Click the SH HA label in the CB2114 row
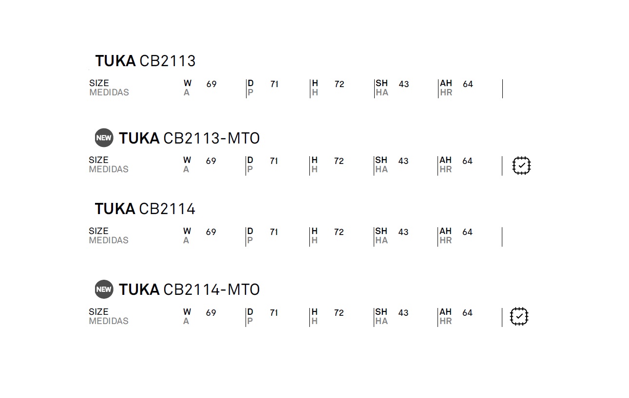The width and height of the screenshot is (629, 398). coord(381,235)
